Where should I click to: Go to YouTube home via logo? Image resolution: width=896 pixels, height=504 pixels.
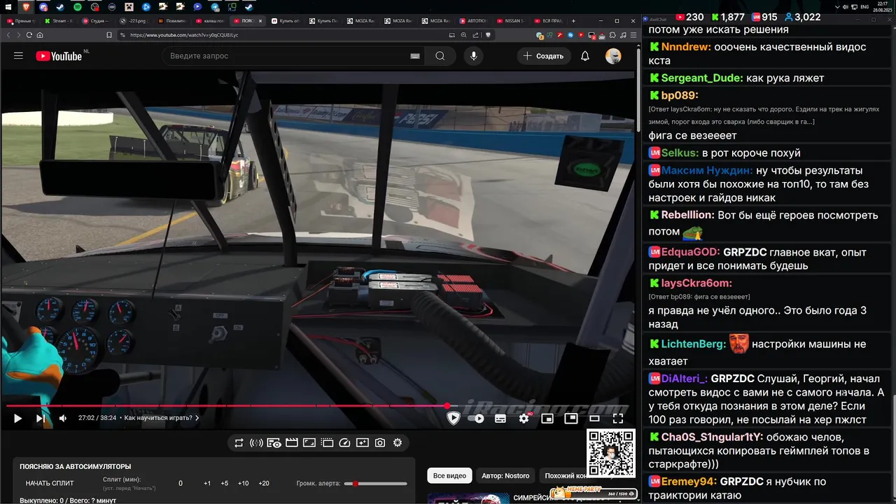(59, 56)
